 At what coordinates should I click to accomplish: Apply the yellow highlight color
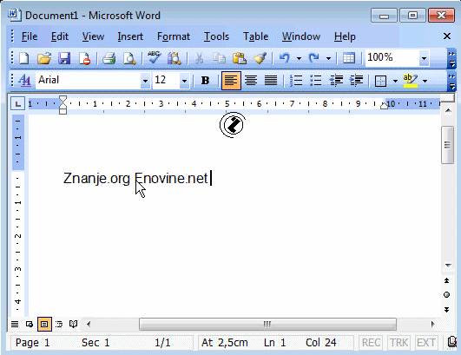click(411, 80)
